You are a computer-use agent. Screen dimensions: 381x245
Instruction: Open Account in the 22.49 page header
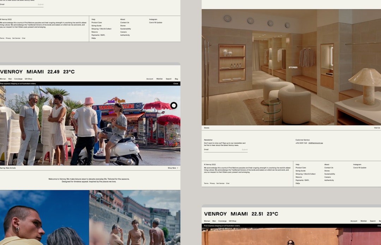150,79
